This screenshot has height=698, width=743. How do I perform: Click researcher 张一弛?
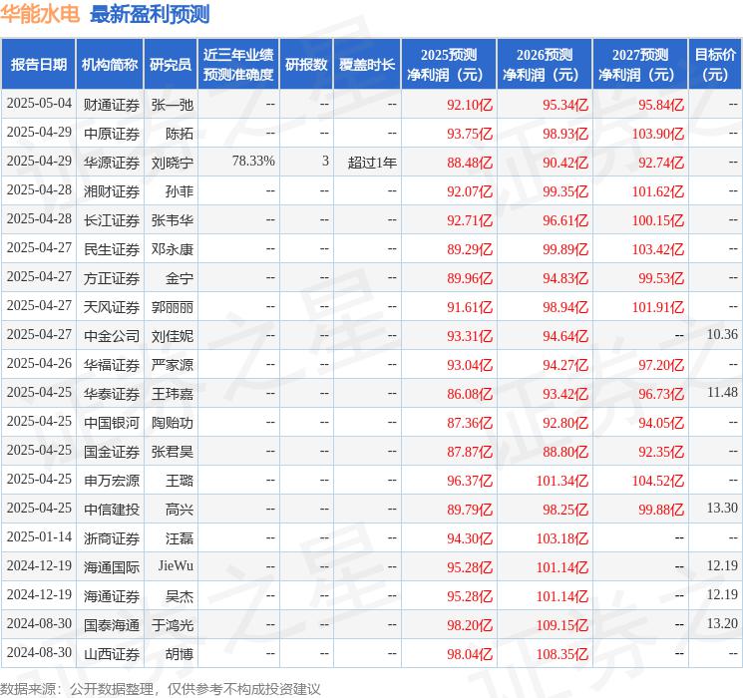tap(172, 105)
